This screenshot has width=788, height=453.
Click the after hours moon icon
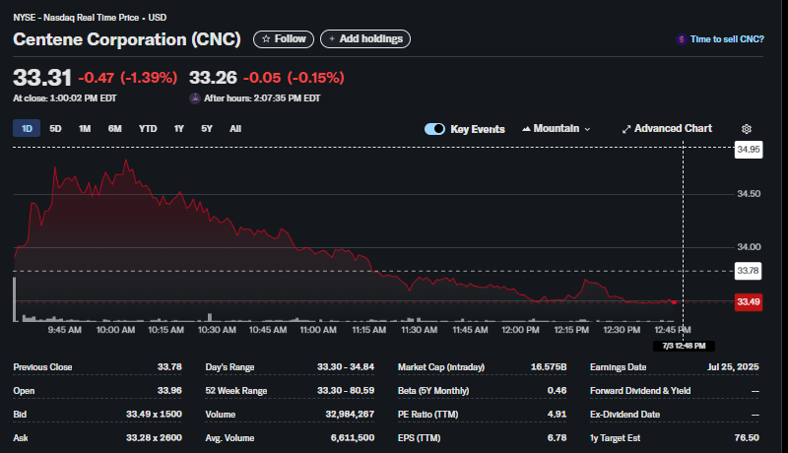pos(195,98)
